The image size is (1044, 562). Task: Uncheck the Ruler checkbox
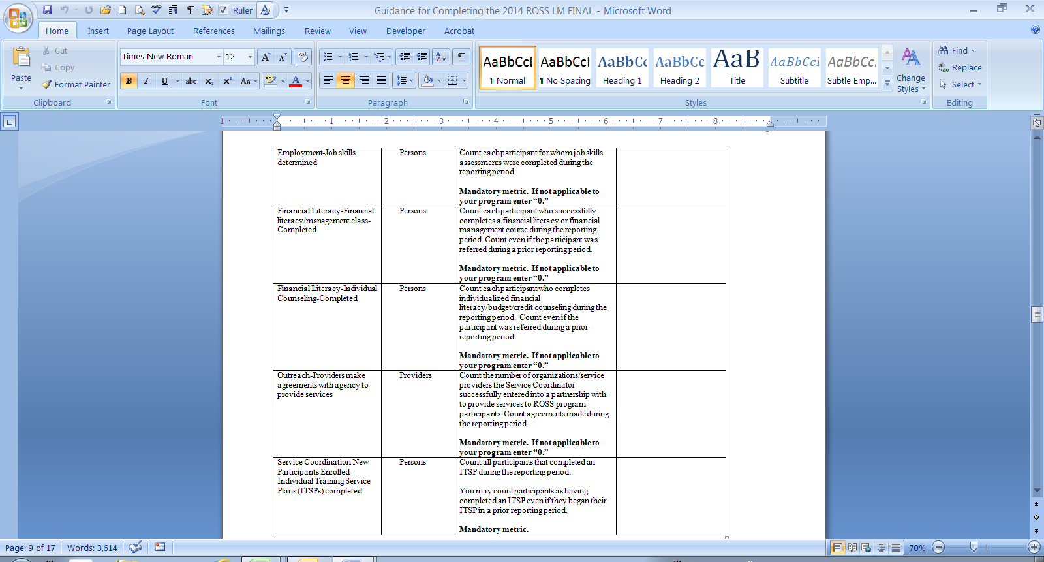[223, 10]
